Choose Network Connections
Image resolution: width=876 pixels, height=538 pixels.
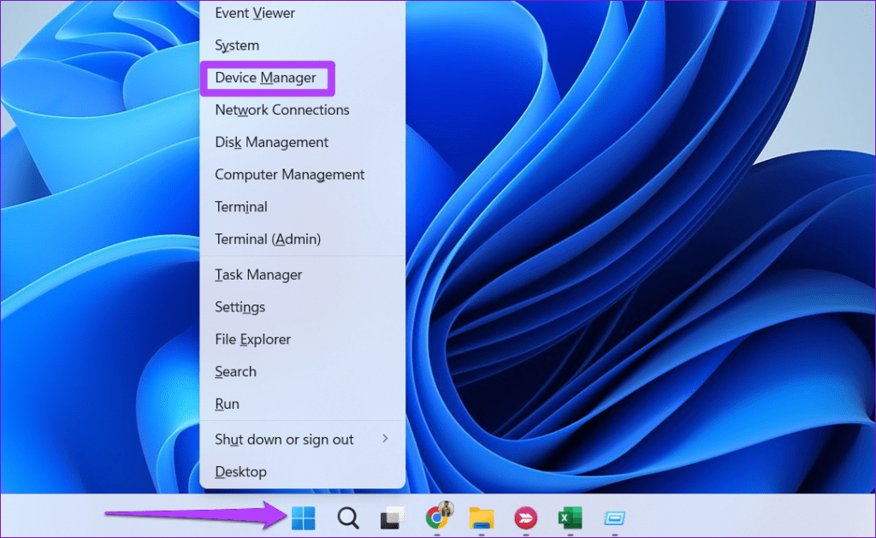281,109
